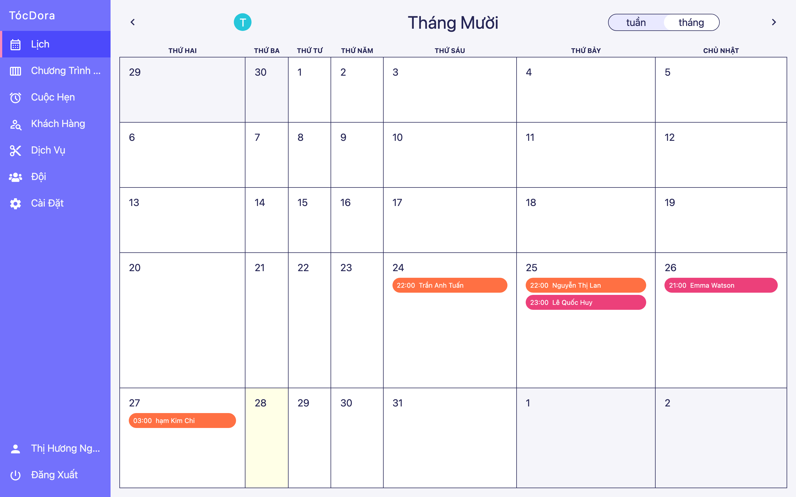Click the Đăng Xuất power icon
Image resolution: width=796 pixels, height=497 pixels.
[x=15, y=475]
